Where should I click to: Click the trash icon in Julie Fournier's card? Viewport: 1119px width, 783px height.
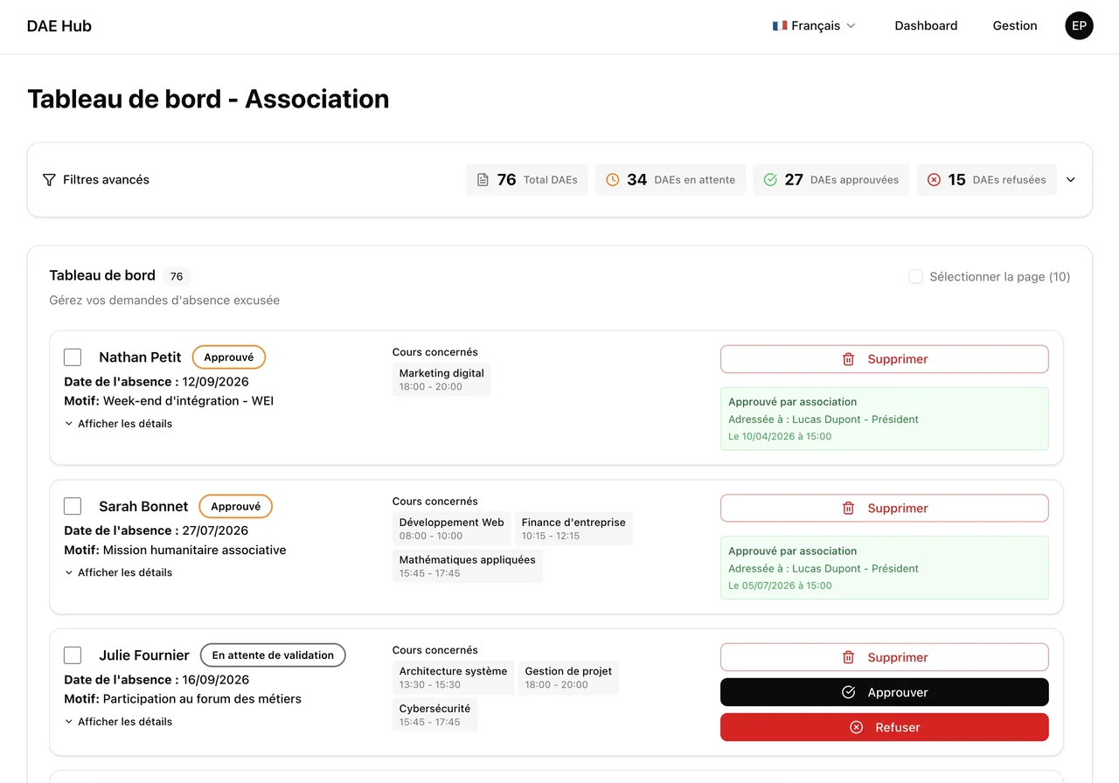point(848,657)
